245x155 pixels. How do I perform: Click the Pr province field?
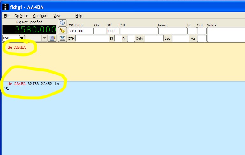click(131, 39)
